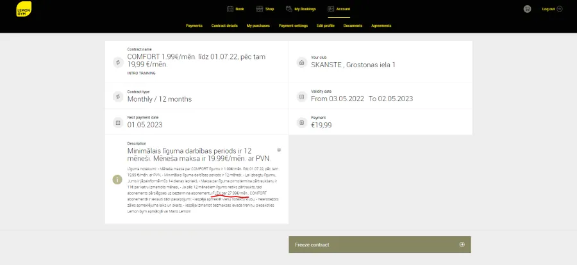Click the Log out arrow icon
Image resolution: width=577 pixels, height=265 pixels.
[559, 9]
